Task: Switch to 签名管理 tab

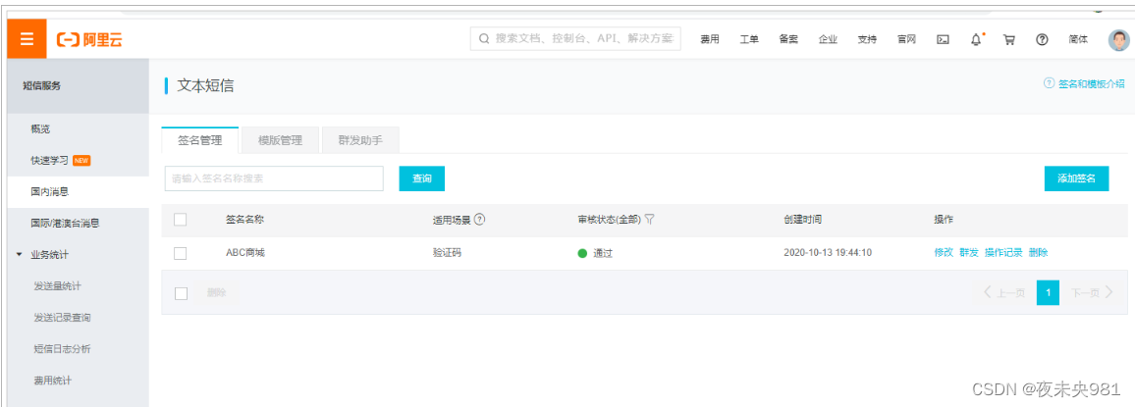Action: (199, 140)
